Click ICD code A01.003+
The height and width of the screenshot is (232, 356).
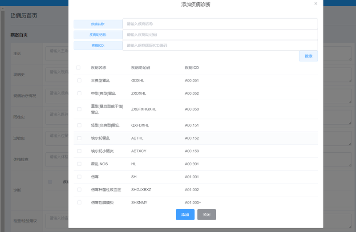tap(193, 203)
